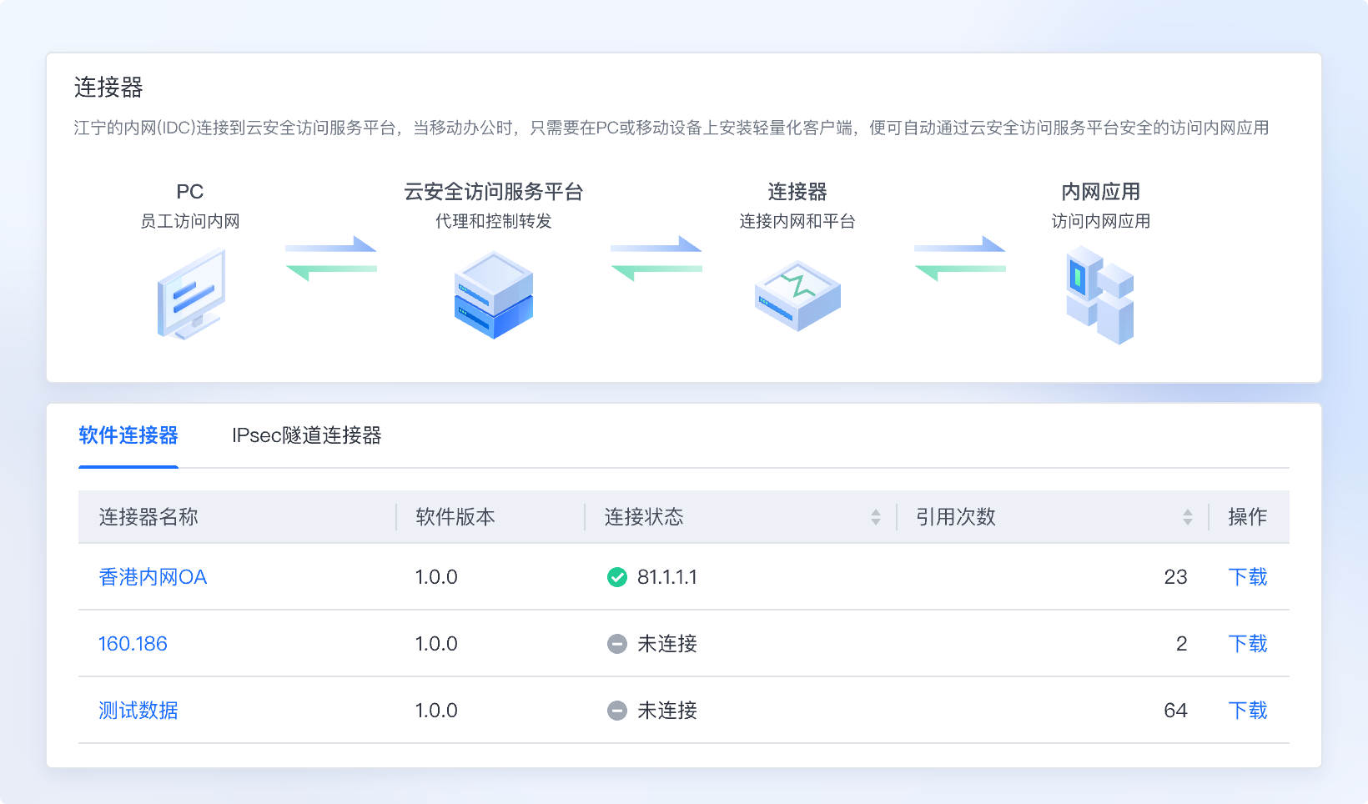
Task: Click the 下载 link for 160.186
Action: pyautogui.click(x=1248, y=644)
